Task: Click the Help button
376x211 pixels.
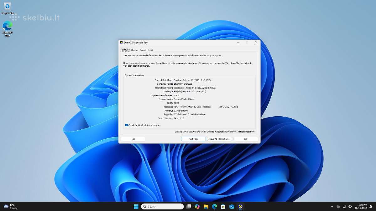Action: pyautogui.click(x=133, y=139)
